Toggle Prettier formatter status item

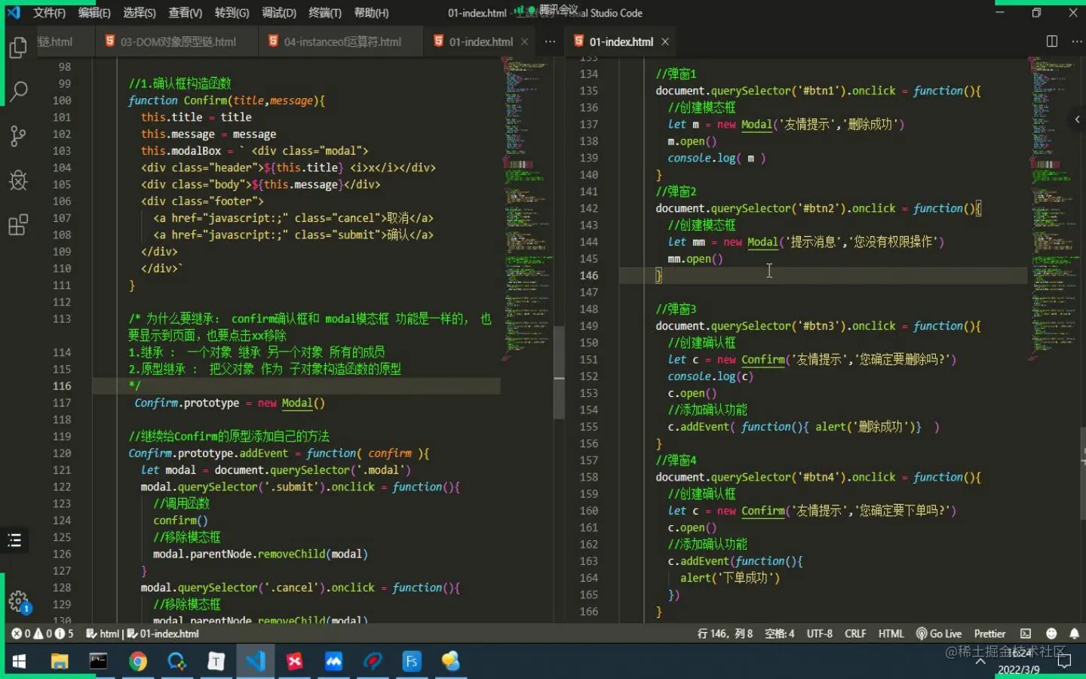(x=989, y=634)
